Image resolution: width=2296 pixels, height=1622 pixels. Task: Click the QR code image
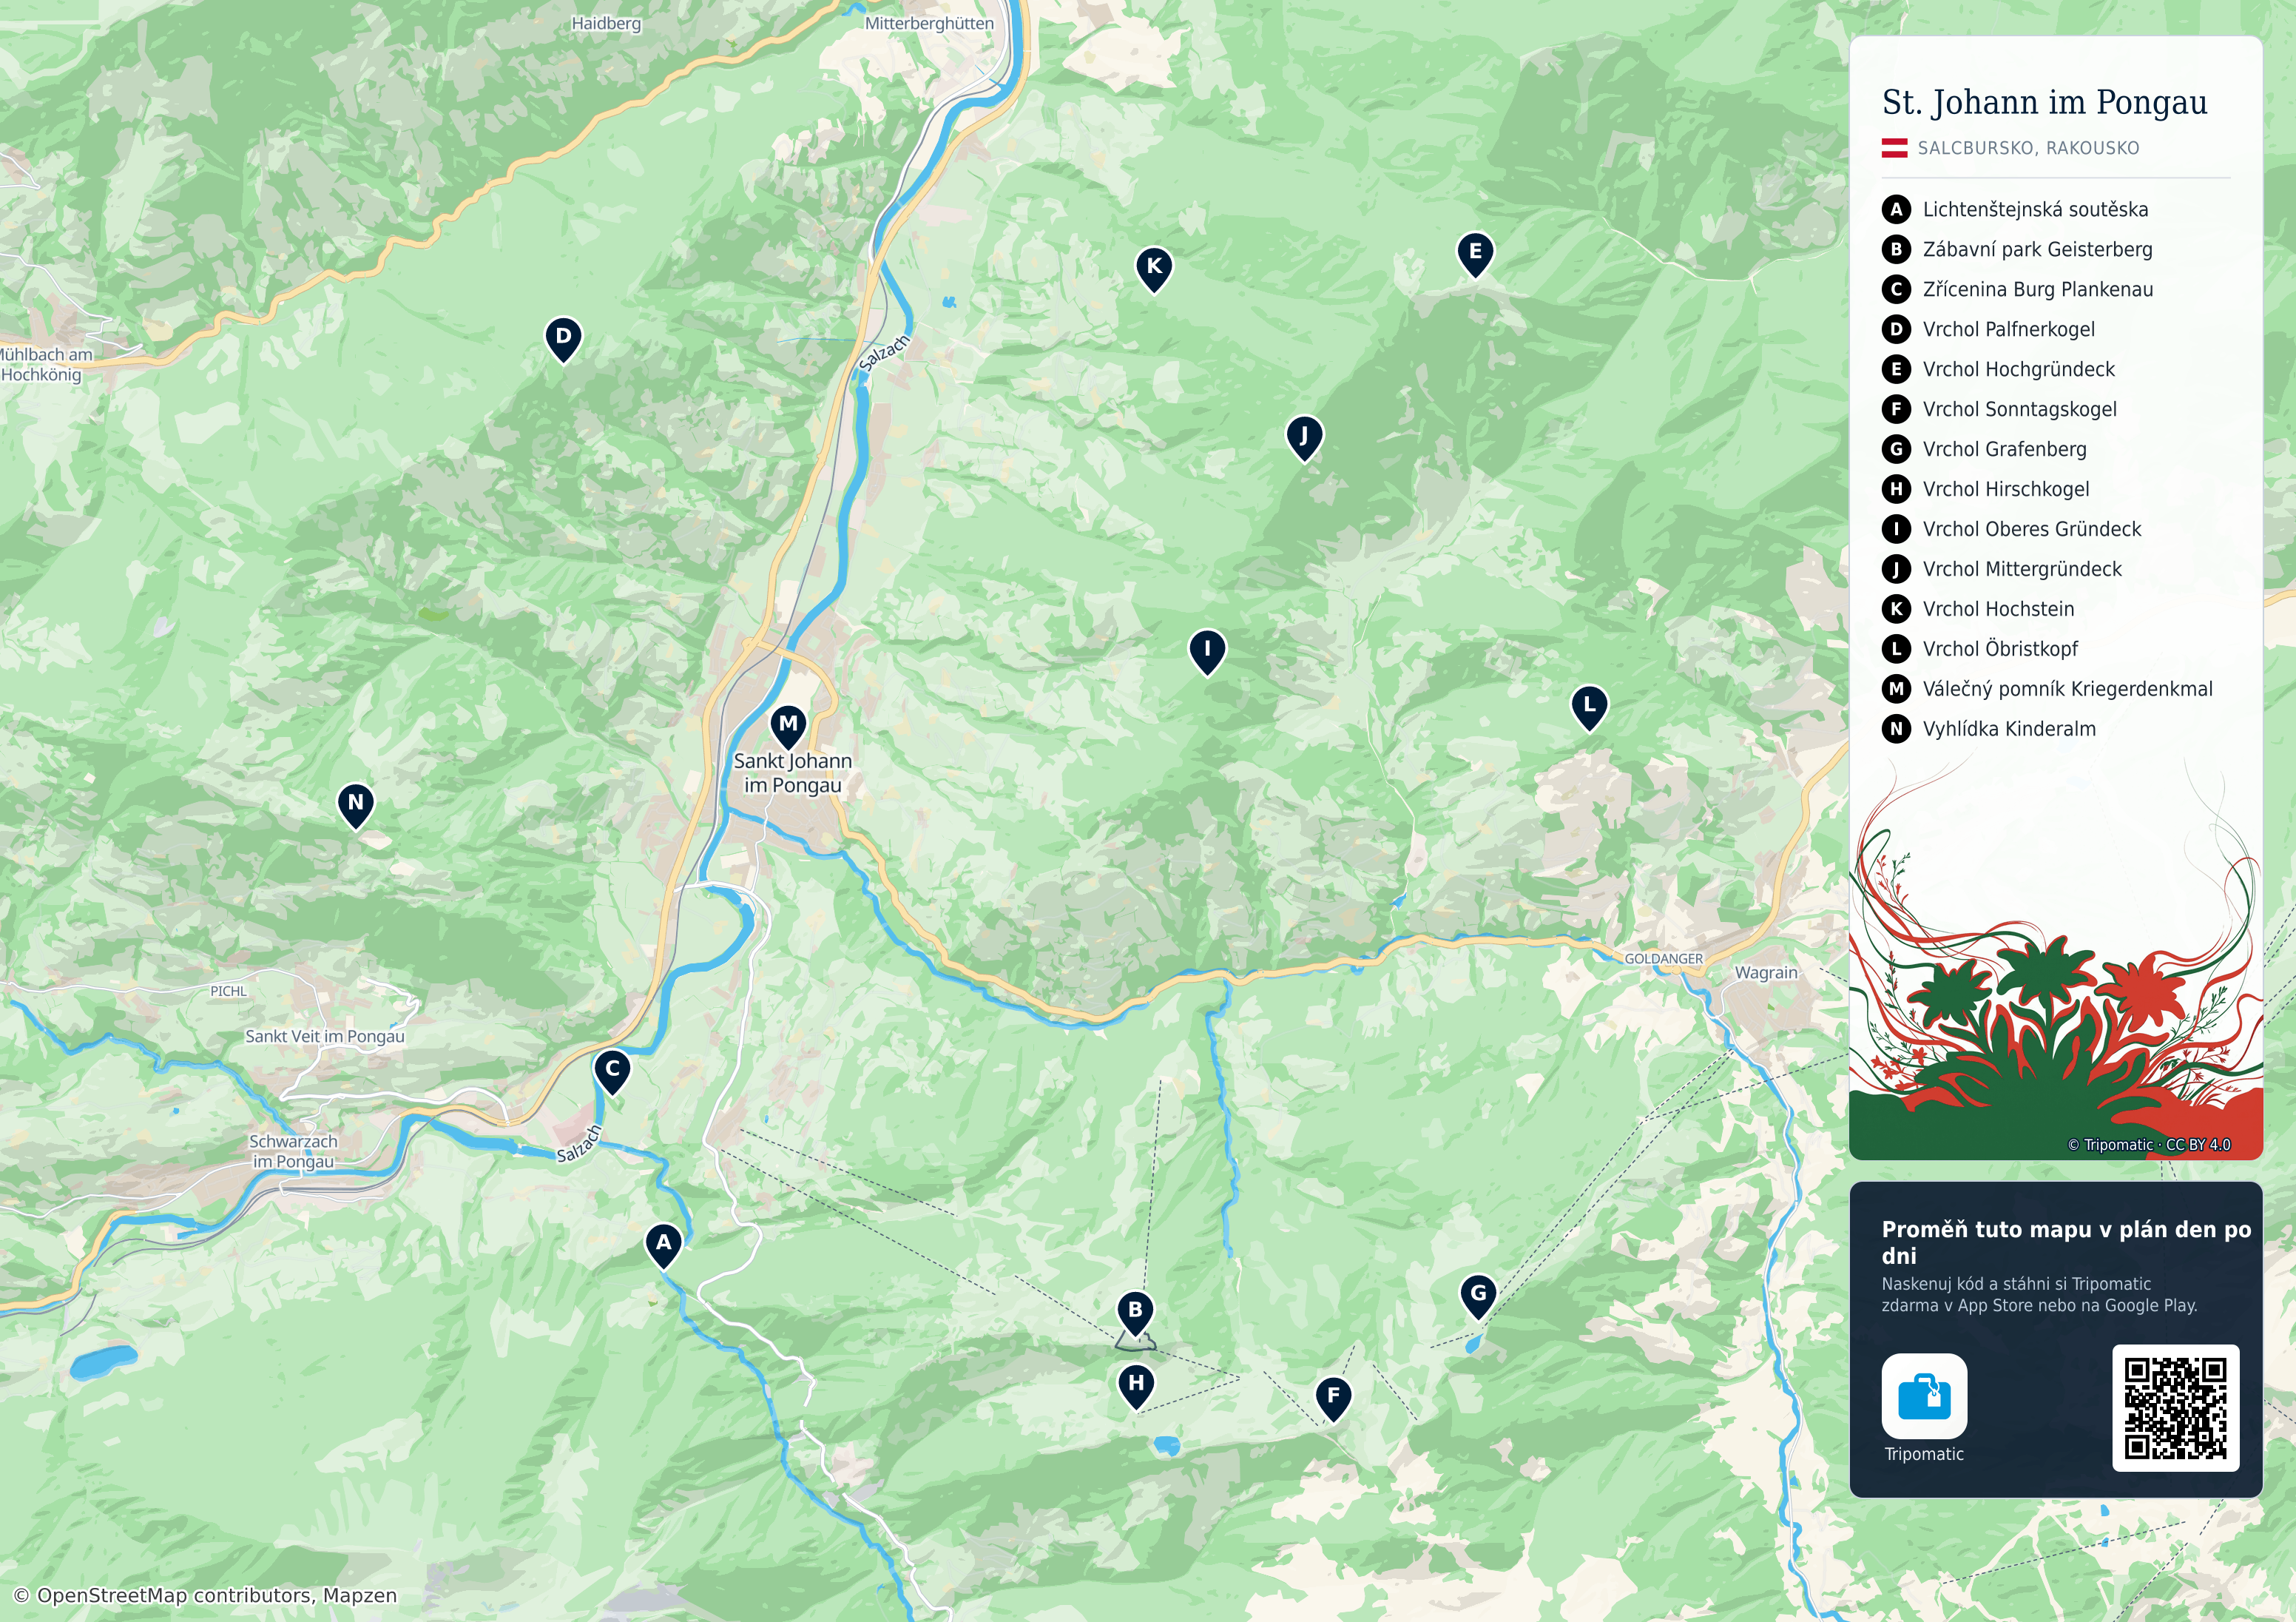pyautogui.click(x=2175, y=1408)
